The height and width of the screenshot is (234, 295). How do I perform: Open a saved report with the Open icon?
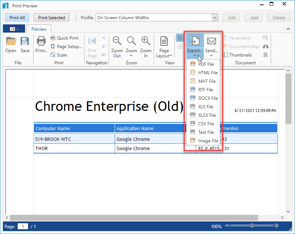[11, 41]
